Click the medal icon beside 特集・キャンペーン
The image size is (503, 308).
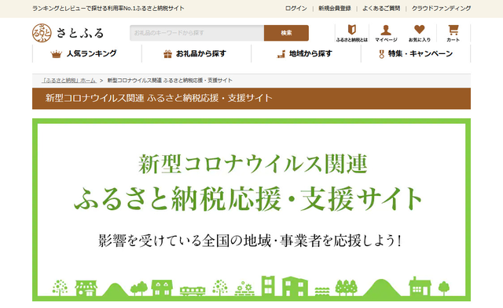381,54
